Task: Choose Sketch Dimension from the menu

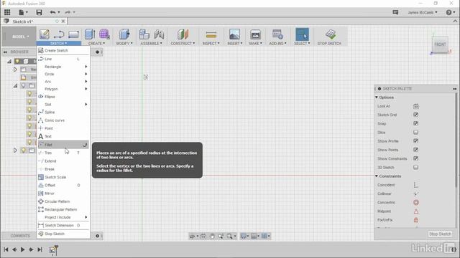Action: click(63, 226)
